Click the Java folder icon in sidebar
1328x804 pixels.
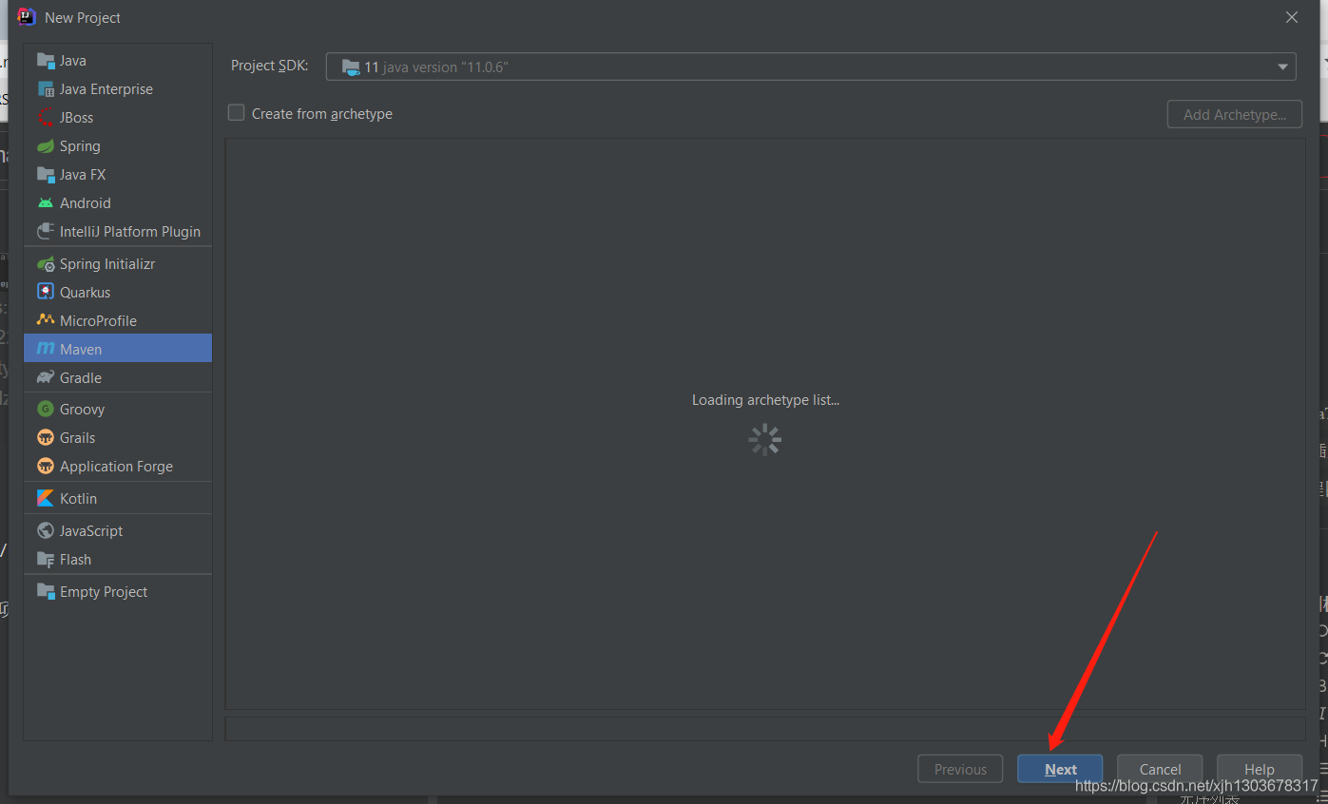[46, 61]
